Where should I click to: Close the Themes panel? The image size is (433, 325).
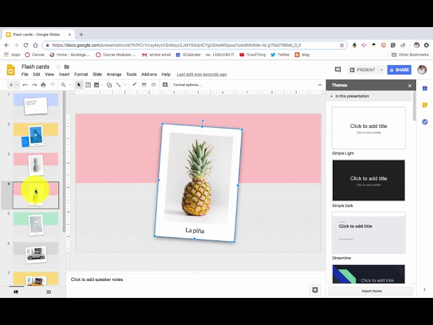tap(410, 86)
